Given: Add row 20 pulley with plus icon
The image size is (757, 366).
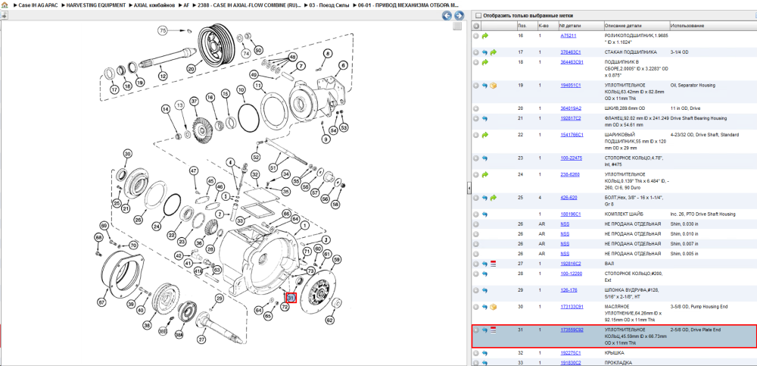Looking at the screenshot, I should [476, 109].
